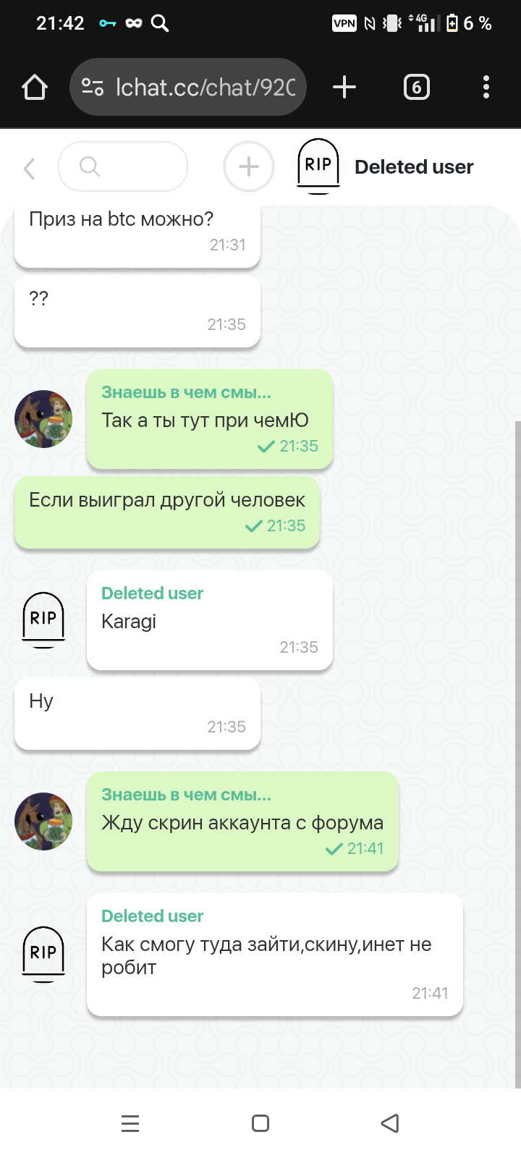Image resolution: width=521 pixels, height=1158 pixels.
Task: Tap RIP avatar next to Karagi message
Action: point(43,620)
